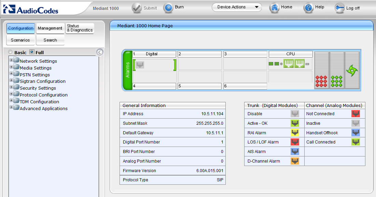This screenshot has height=197, width=376.
Task: Go to Home via house icon
Action: [275, 8]
